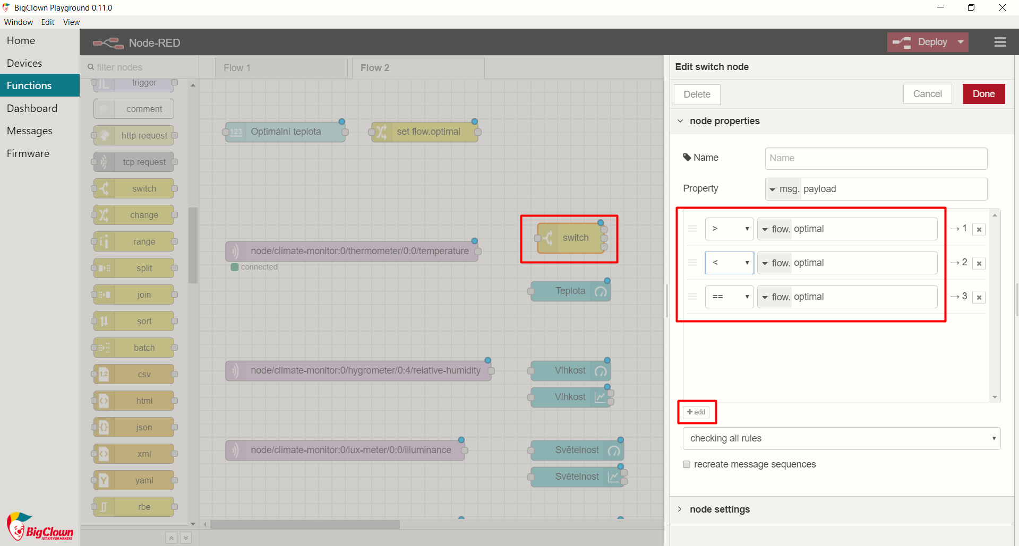Select the switch node on canvas

[x=571, y=238]
